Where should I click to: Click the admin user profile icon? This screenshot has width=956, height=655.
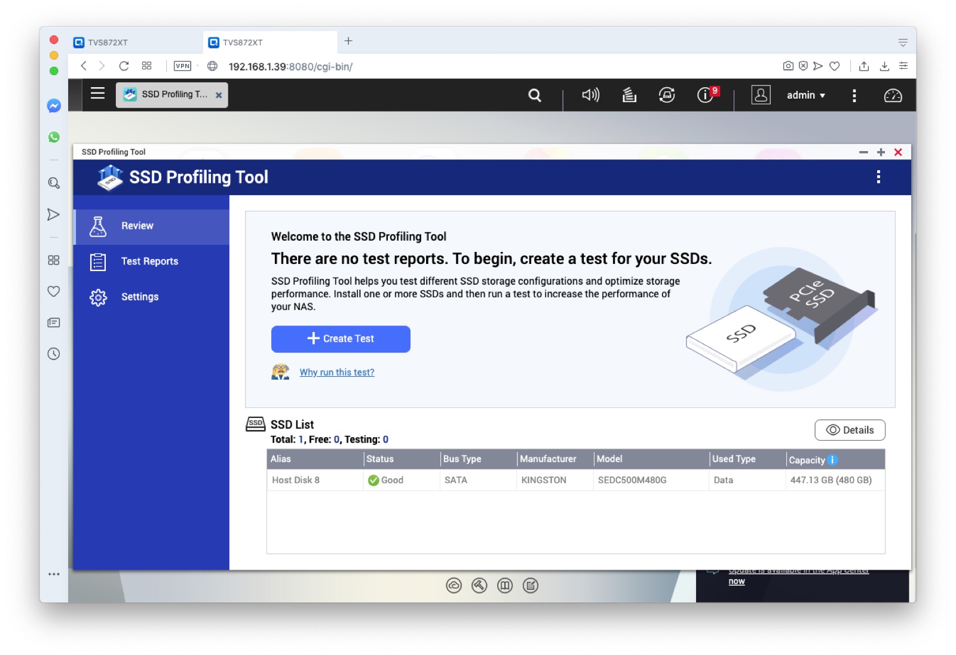pyautogui.click(x=761, y=95)
